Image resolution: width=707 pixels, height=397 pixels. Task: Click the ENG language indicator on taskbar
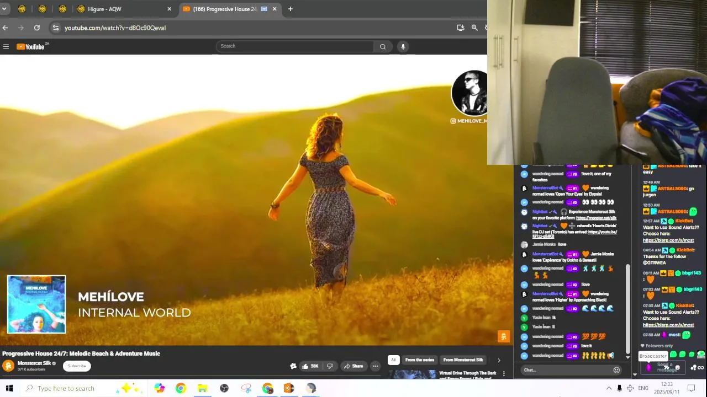click(643, 388)
